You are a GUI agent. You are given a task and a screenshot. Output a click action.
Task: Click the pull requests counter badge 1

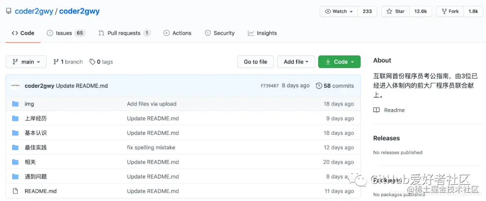(x=147, y=33)
